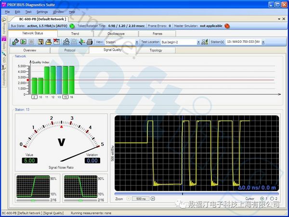Switch to the Oscilloscope tab
Viewport: 289px width, 217px height.
[116, 34]
